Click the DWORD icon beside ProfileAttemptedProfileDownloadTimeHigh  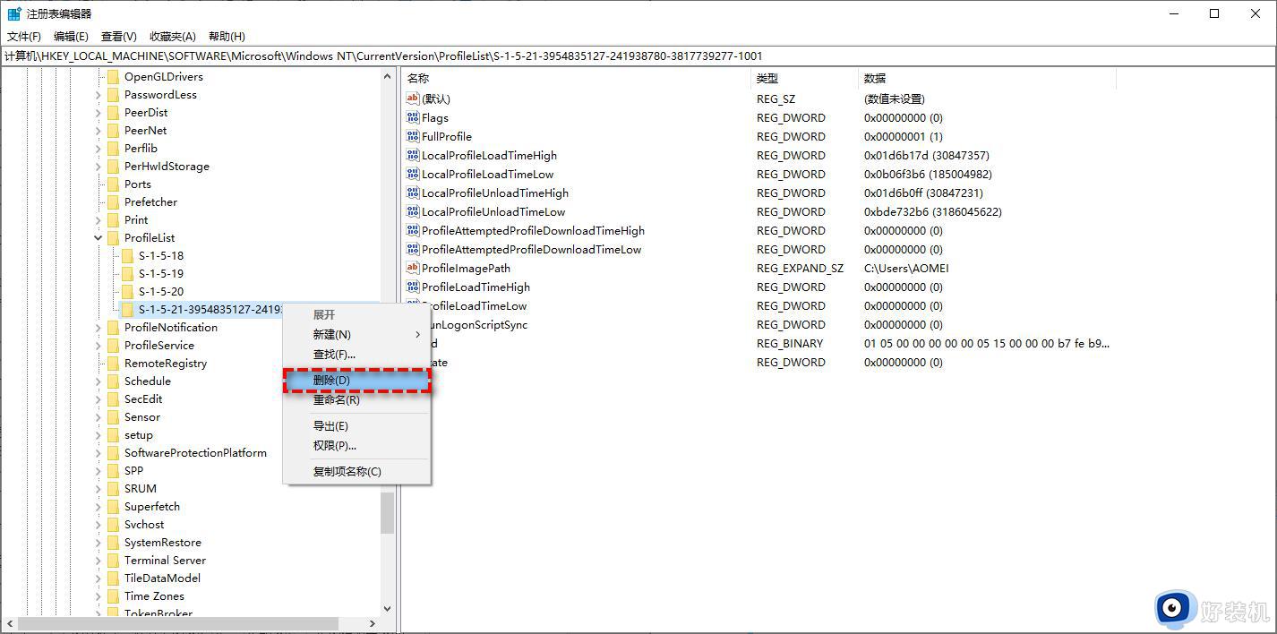[x=413, y=230]
